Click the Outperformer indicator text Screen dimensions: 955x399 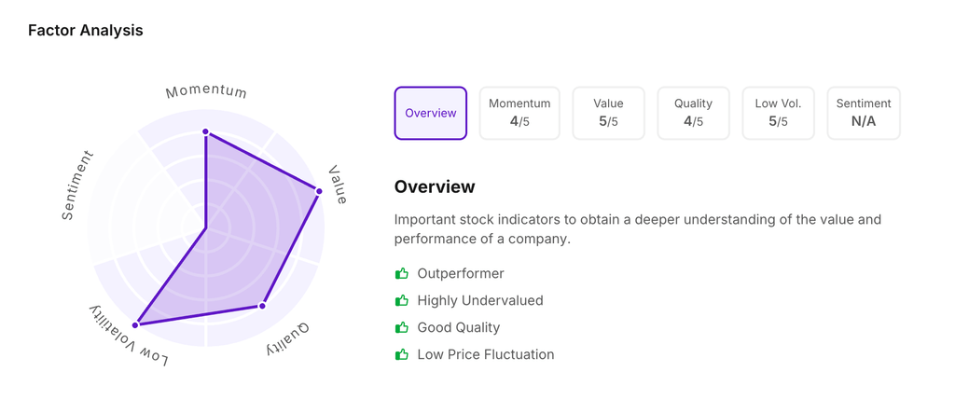461,274
